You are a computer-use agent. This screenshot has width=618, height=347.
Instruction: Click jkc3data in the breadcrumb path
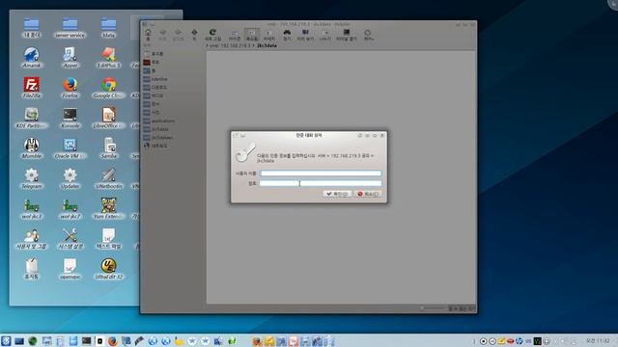click(x=267, y=45)
